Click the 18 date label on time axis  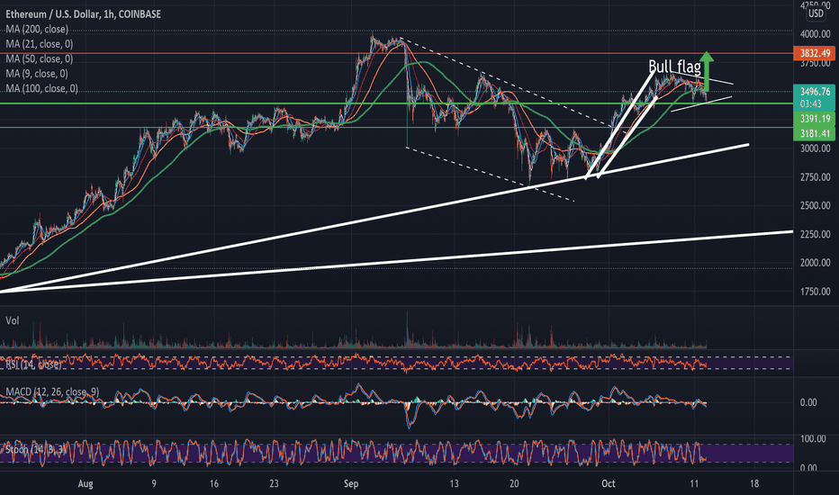coord(753,484)
